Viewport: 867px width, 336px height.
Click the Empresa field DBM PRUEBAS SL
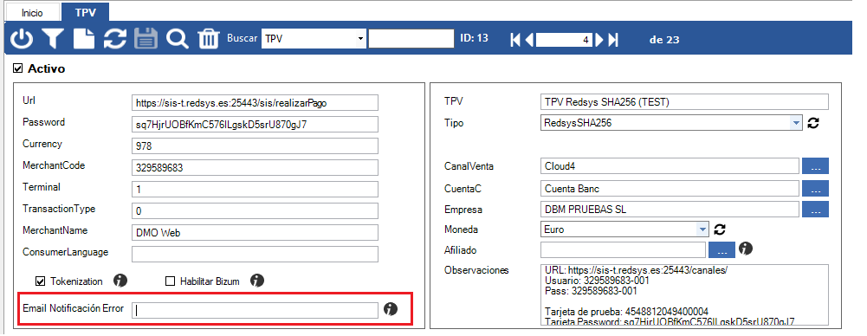tap(670, 210)
